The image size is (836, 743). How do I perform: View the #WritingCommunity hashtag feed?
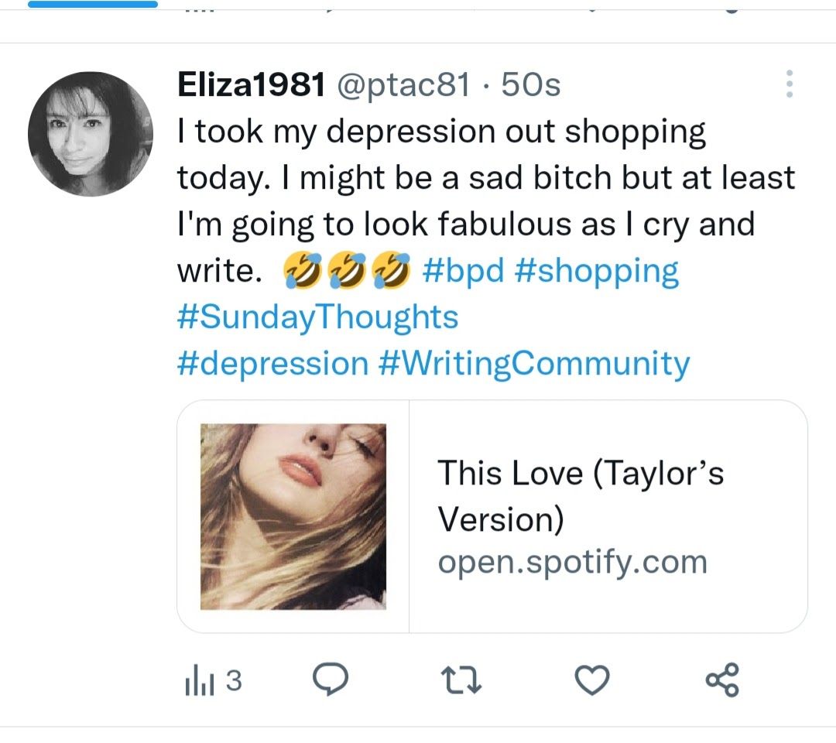534,363
